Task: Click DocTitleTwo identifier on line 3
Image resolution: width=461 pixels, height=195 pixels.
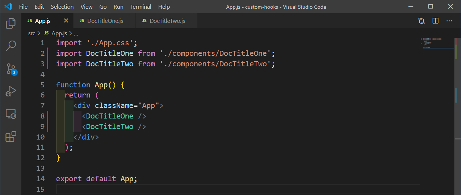Action: pyautogui.click(x=110, y=64)
